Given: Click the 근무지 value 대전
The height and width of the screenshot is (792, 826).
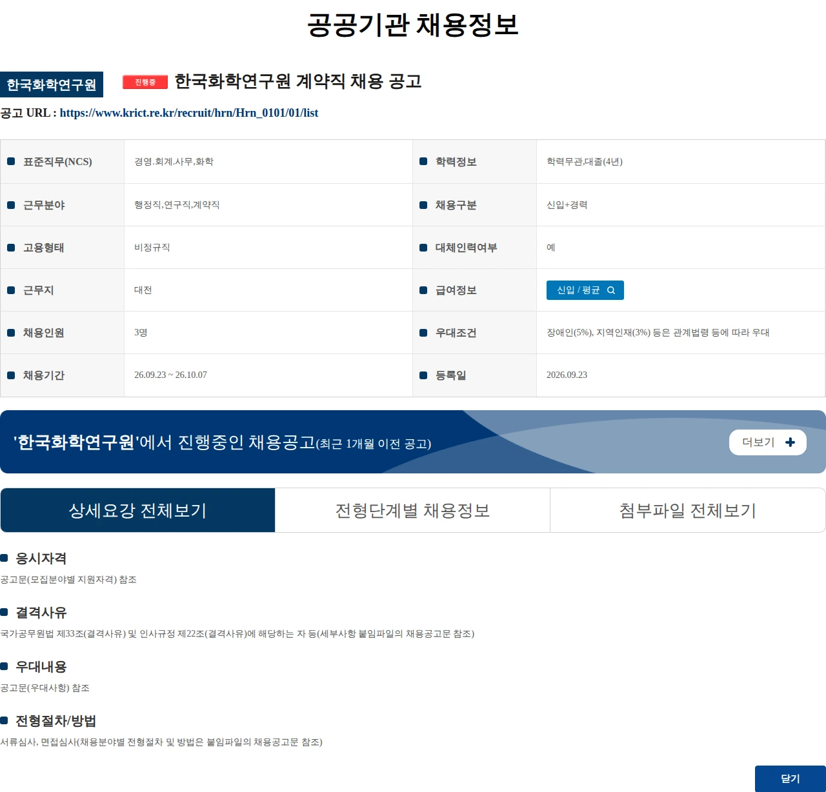Looking at the screenshot, I should pyautogui.click(x=143, y=290).
